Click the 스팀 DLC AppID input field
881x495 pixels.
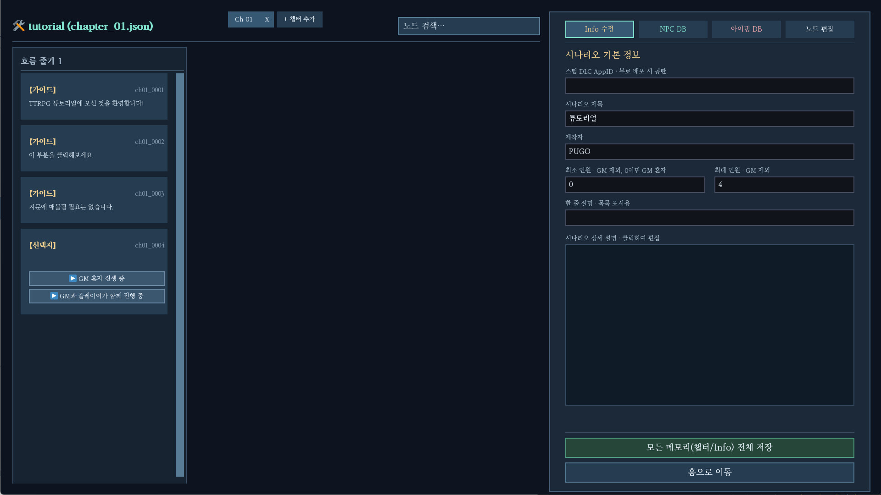click(x=709, y=86)
